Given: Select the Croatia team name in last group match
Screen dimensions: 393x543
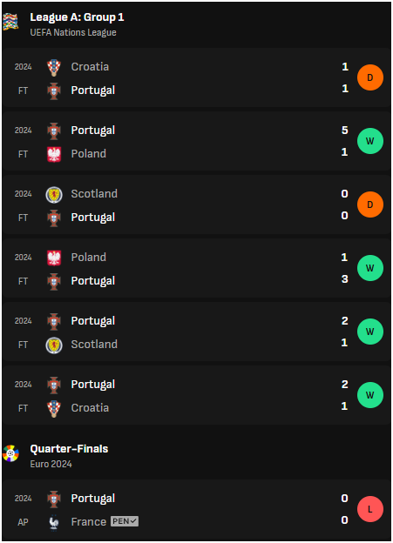Looking at the screenshot, I should pyautogui.click(x=90, y=407).
